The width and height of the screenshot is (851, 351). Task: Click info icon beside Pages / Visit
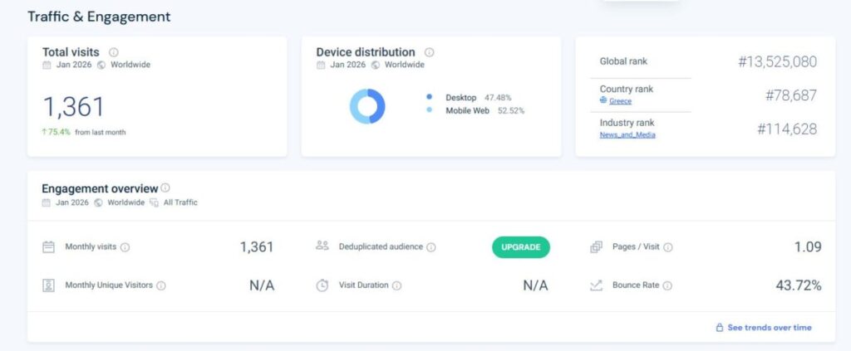(668, 247)
